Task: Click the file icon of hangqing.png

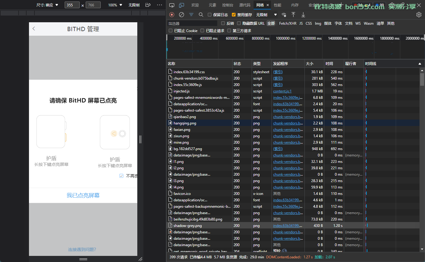Action: (x=170, y=123)
